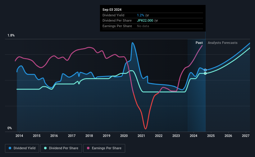The height and width of the screenshot is (157, 255).
Task: Click the red earnings trough near 2021
Action: pyautogui.click(x=145, y=128)
